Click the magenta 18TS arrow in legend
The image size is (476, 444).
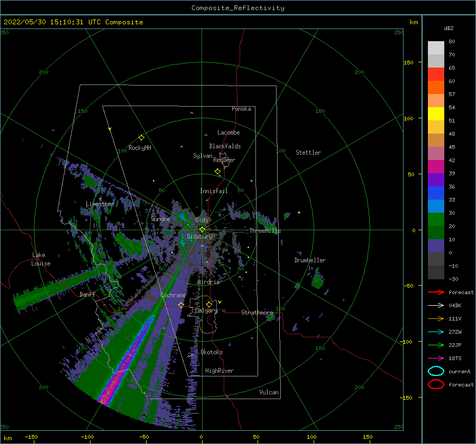436,358
